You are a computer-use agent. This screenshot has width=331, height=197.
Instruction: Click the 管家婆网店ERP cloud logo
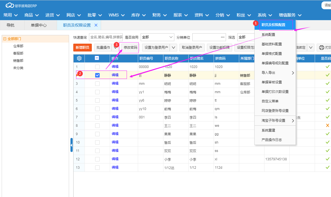coord(10,5)
